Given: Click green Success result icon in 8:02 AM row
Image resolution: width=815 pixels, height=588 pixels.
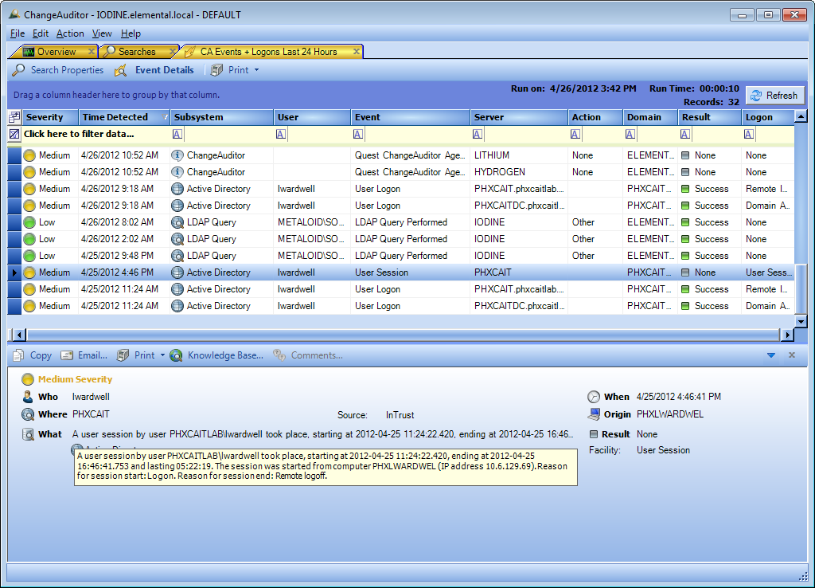Looking at the screenshot, I should pyautogui.click(x=685, y=222).
